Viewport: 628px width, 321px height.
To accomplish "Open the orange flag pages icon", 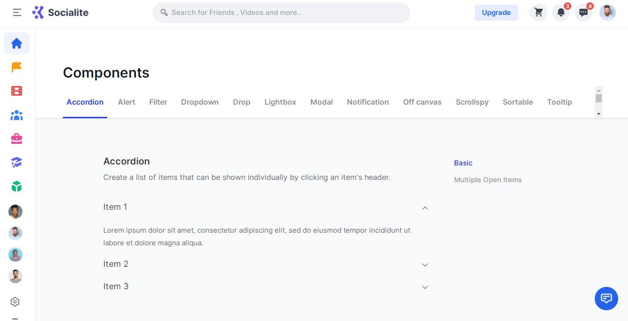I will point(16,67).
